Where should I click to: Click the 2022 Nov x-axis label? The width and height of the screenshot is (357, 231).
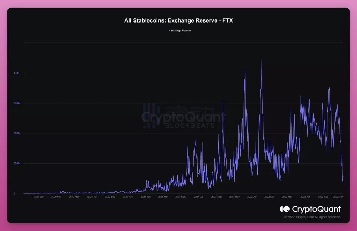338,197
